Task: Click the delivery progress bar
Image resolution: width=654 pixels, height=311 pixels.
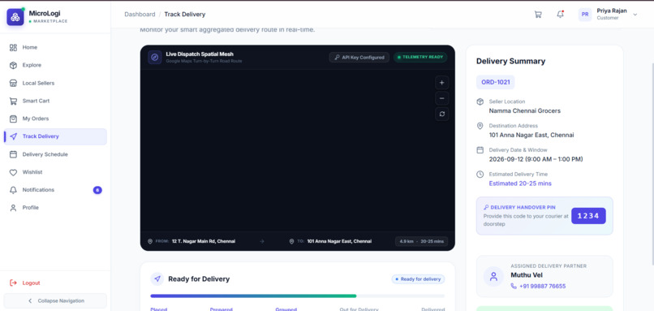Action: (x=298, y=296)
